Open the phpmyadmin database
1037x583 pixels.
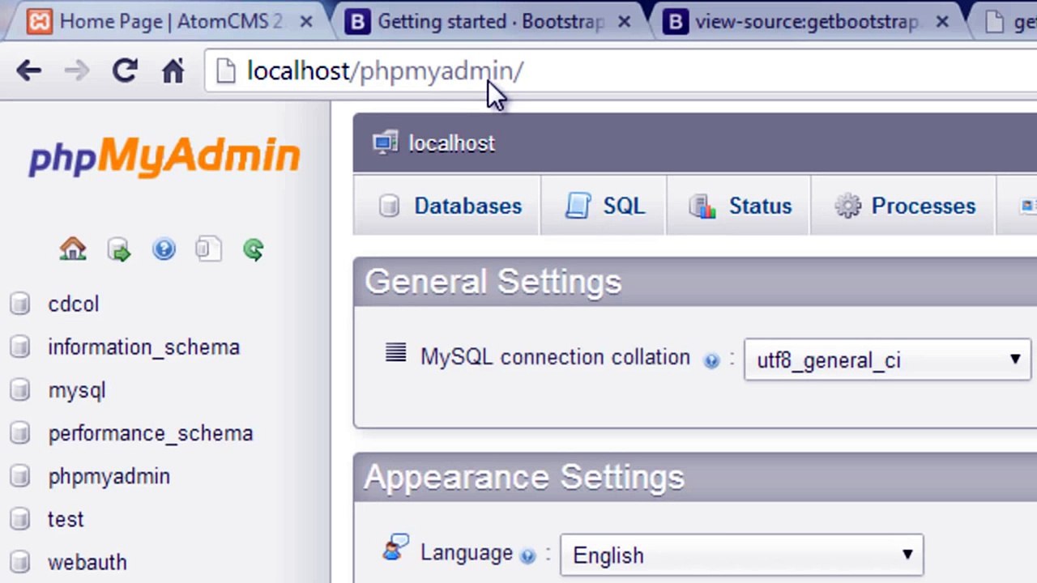pos(109,477)
